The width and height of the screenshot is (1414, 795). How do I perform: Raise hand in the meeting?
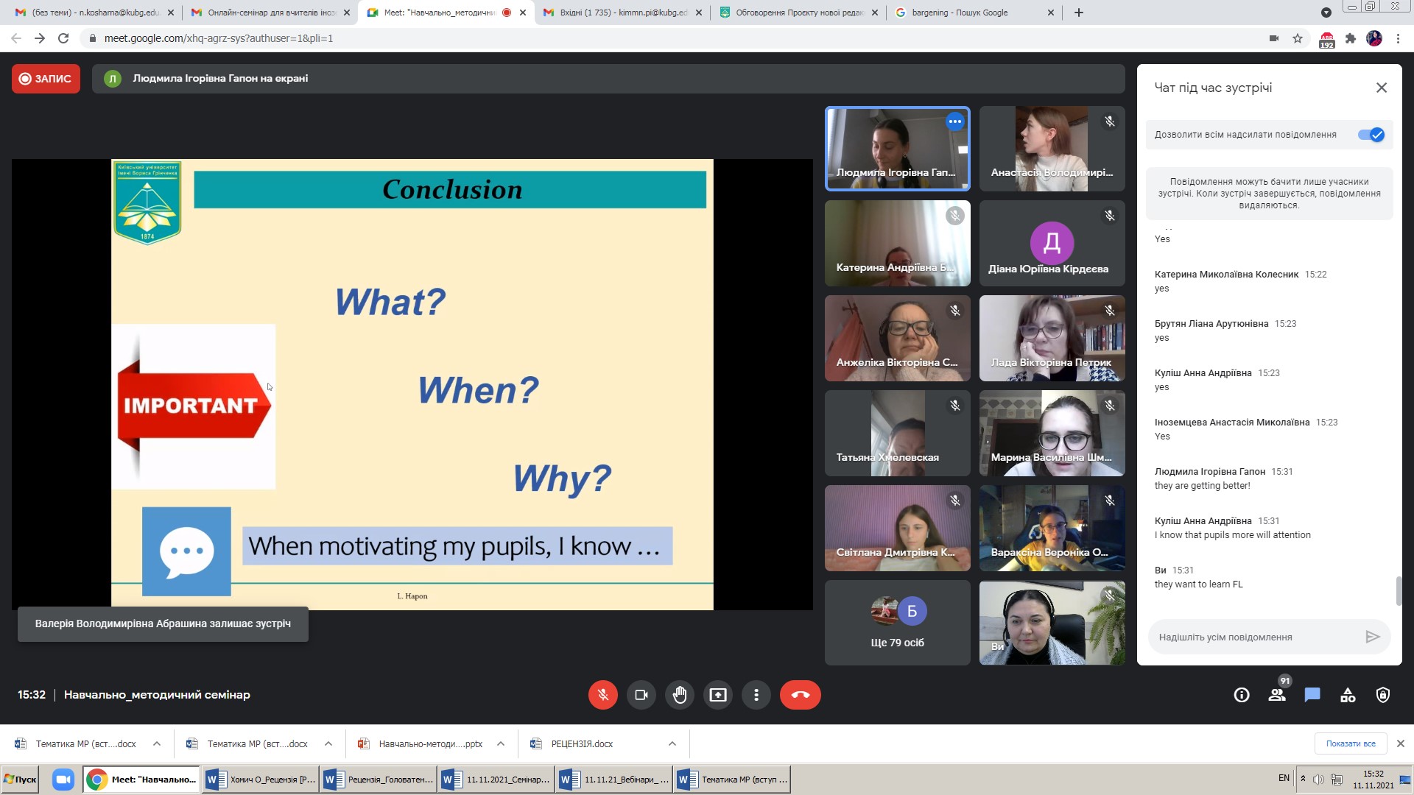(679, 695)
